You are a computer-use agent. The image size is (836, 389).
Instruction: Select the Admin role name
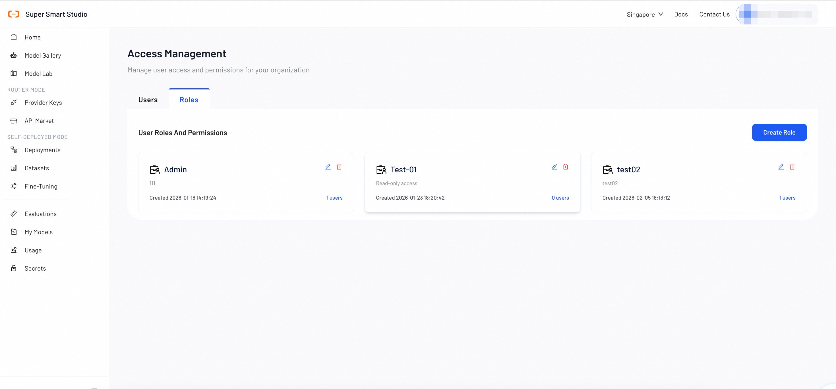click(175, 170)
